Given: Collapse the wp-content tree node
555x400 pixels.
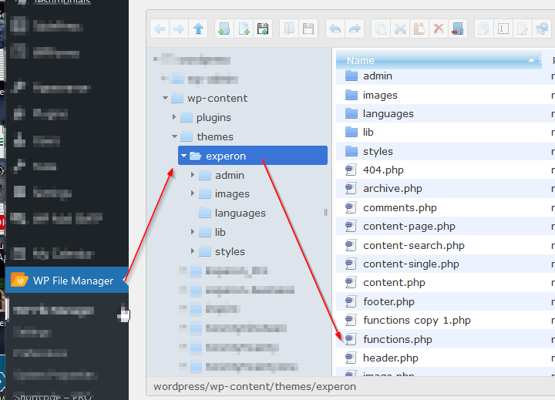Looking at the screenshot, I should (x=165, y=98).
